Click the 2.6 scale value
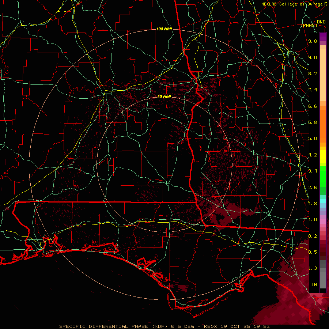Viewport: 329px width, 329px height. click(313, 187)
